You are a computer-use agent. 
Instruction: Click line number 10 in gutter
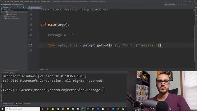pos(30,35)
